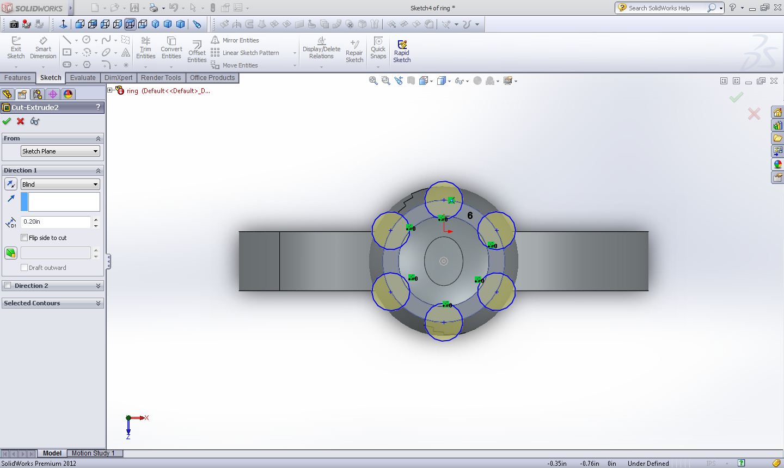Click Draft On/Off icon
The height and width of the screenshot is (468, 784).
[x=11, y=253]
